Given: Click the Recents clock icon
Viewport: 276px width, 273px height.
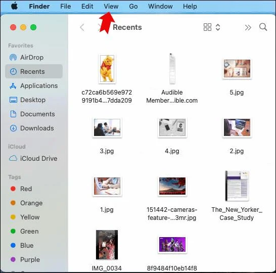Looking at the screenshot, I should [x=13, y=71].
